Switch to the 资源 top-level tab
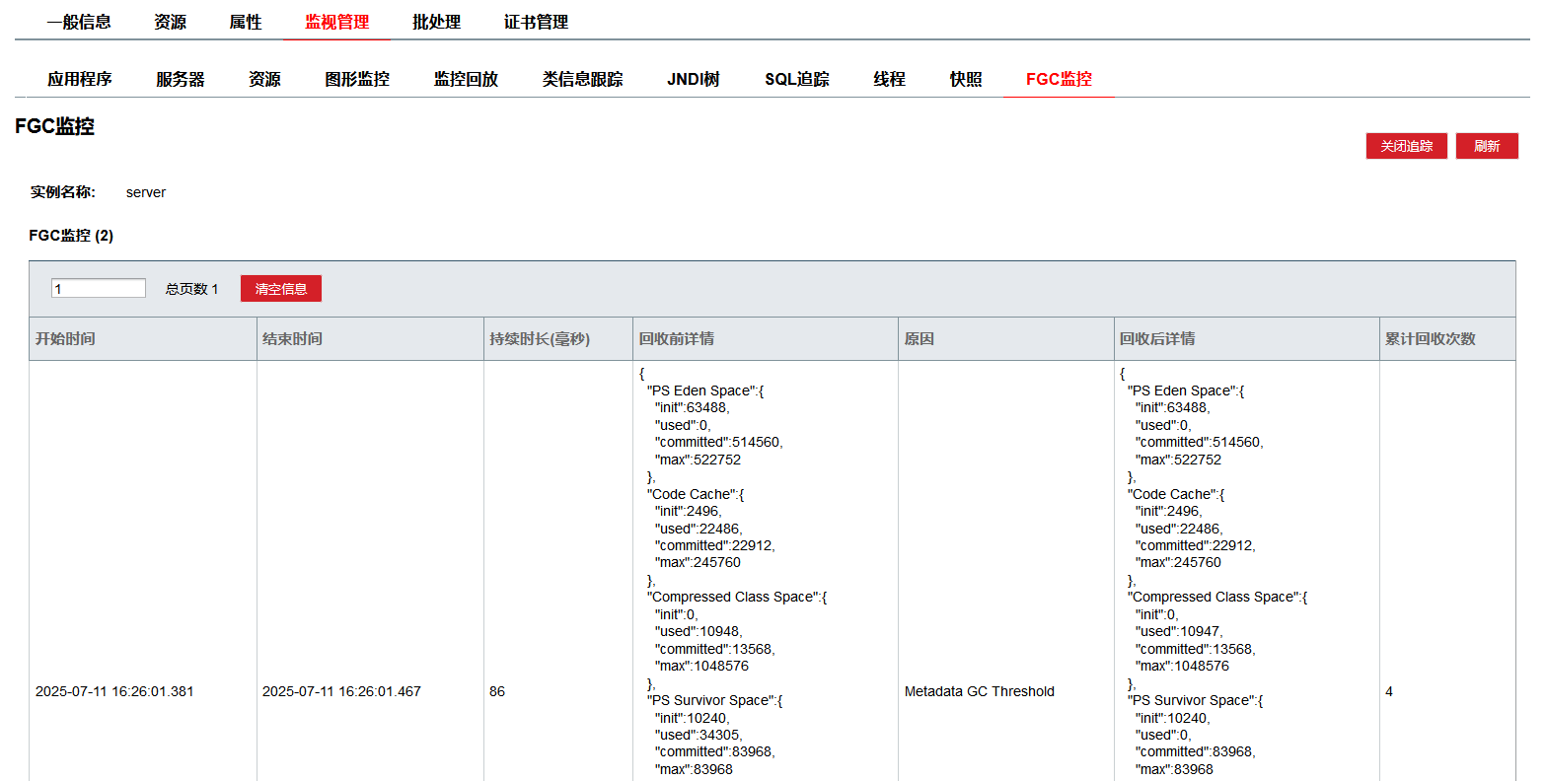The height and width of the screenshot is (781, 1546). [170, 22]
